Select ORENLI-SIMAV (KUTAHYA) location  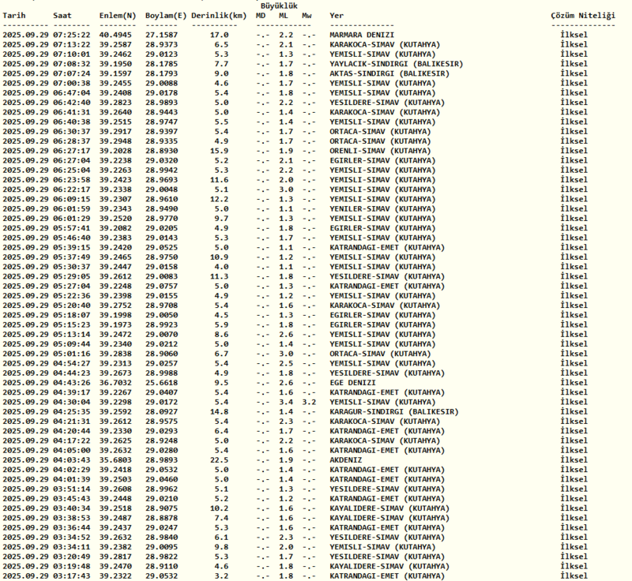tap(381, 151)
